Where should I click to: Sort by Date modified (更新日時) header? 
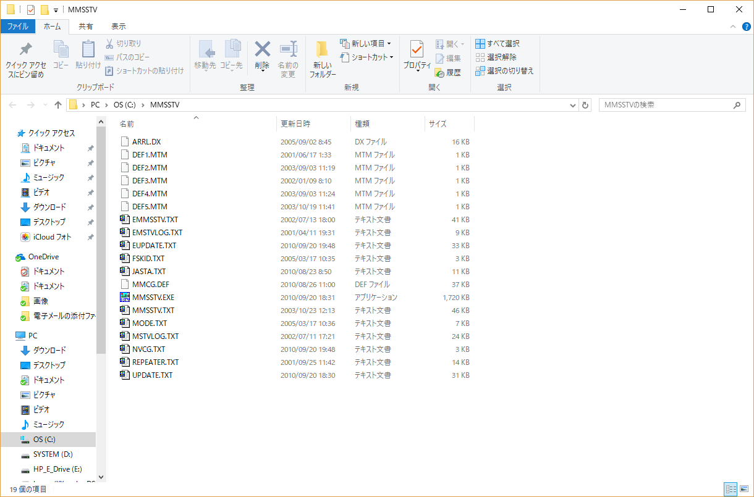pos(295,124)
